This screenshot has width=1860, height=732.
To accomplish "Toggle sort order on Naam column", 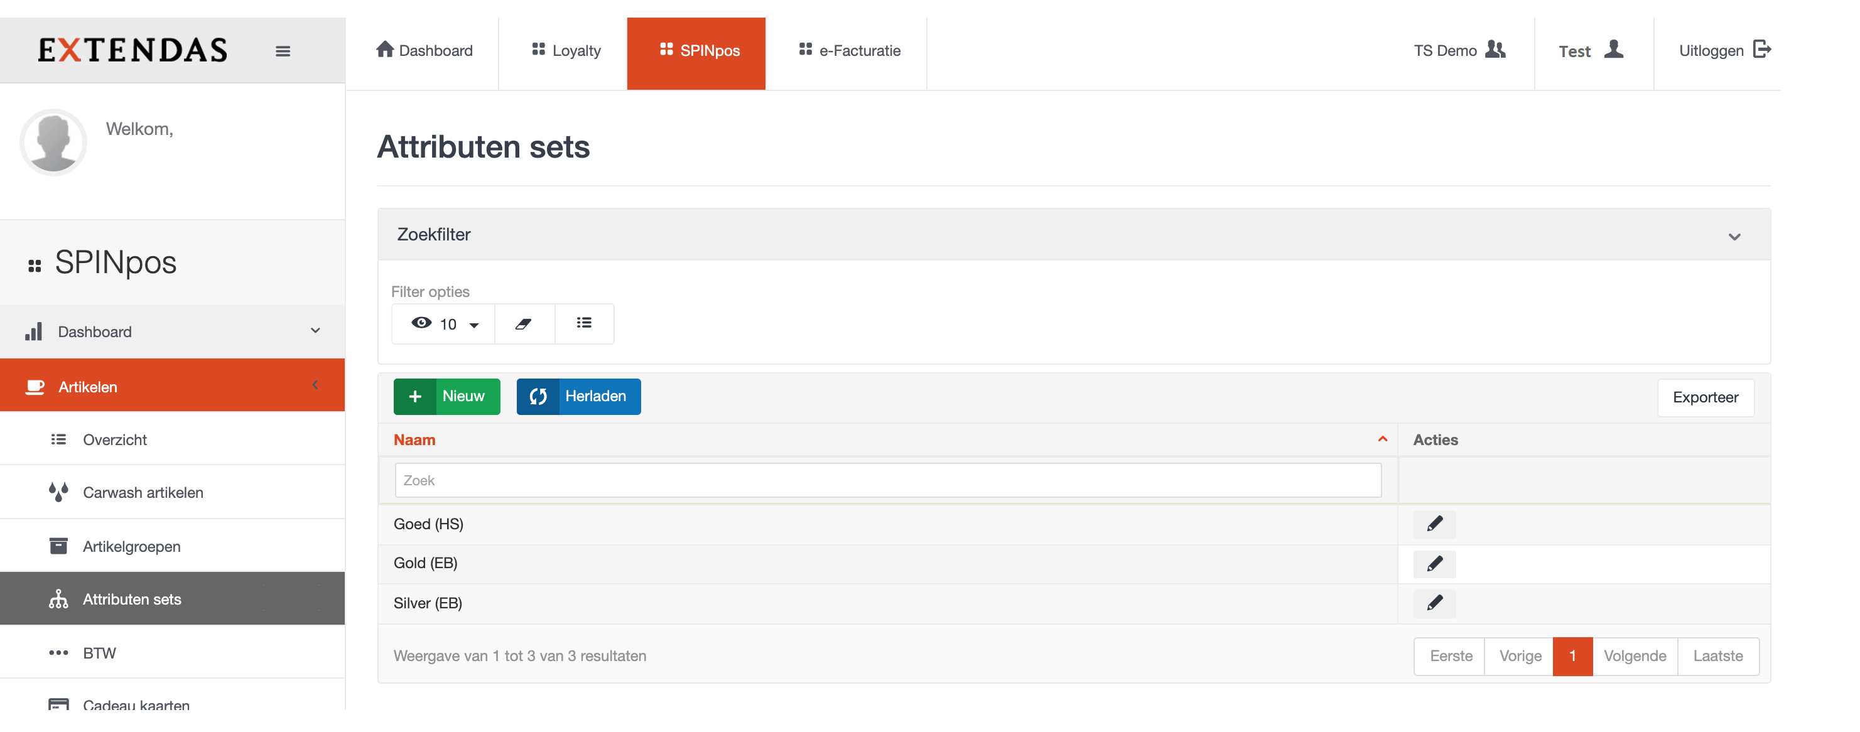I will (1381, 439).
